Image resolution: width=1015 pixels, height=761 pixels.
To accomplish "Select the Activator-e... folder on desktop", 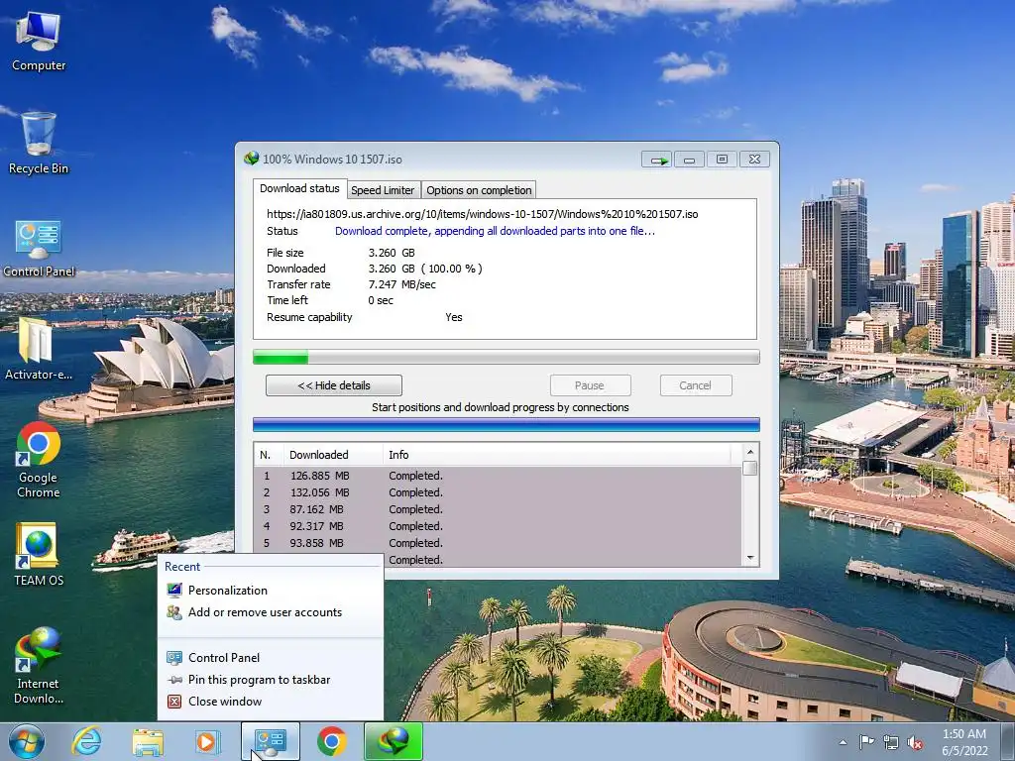I will pos(39,348).
